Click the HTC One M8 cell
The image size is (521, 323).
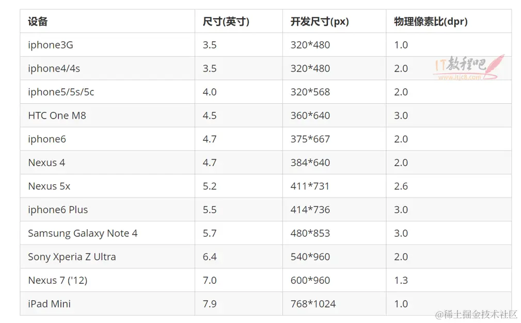(x=57, y=116)
